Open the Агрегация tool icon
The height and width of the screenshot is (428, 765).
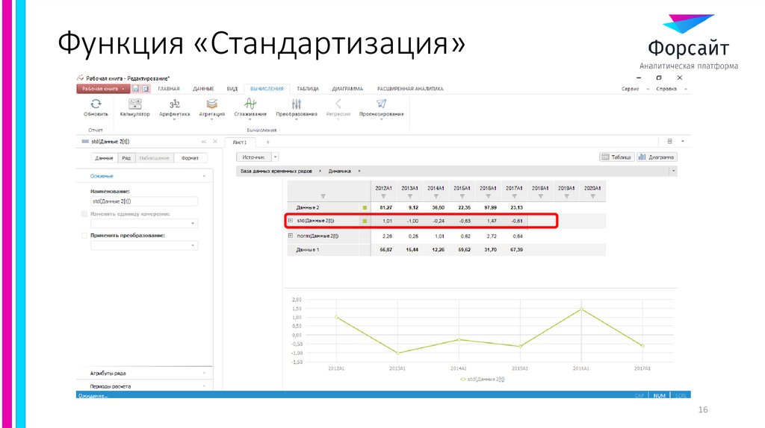point(211,104)
